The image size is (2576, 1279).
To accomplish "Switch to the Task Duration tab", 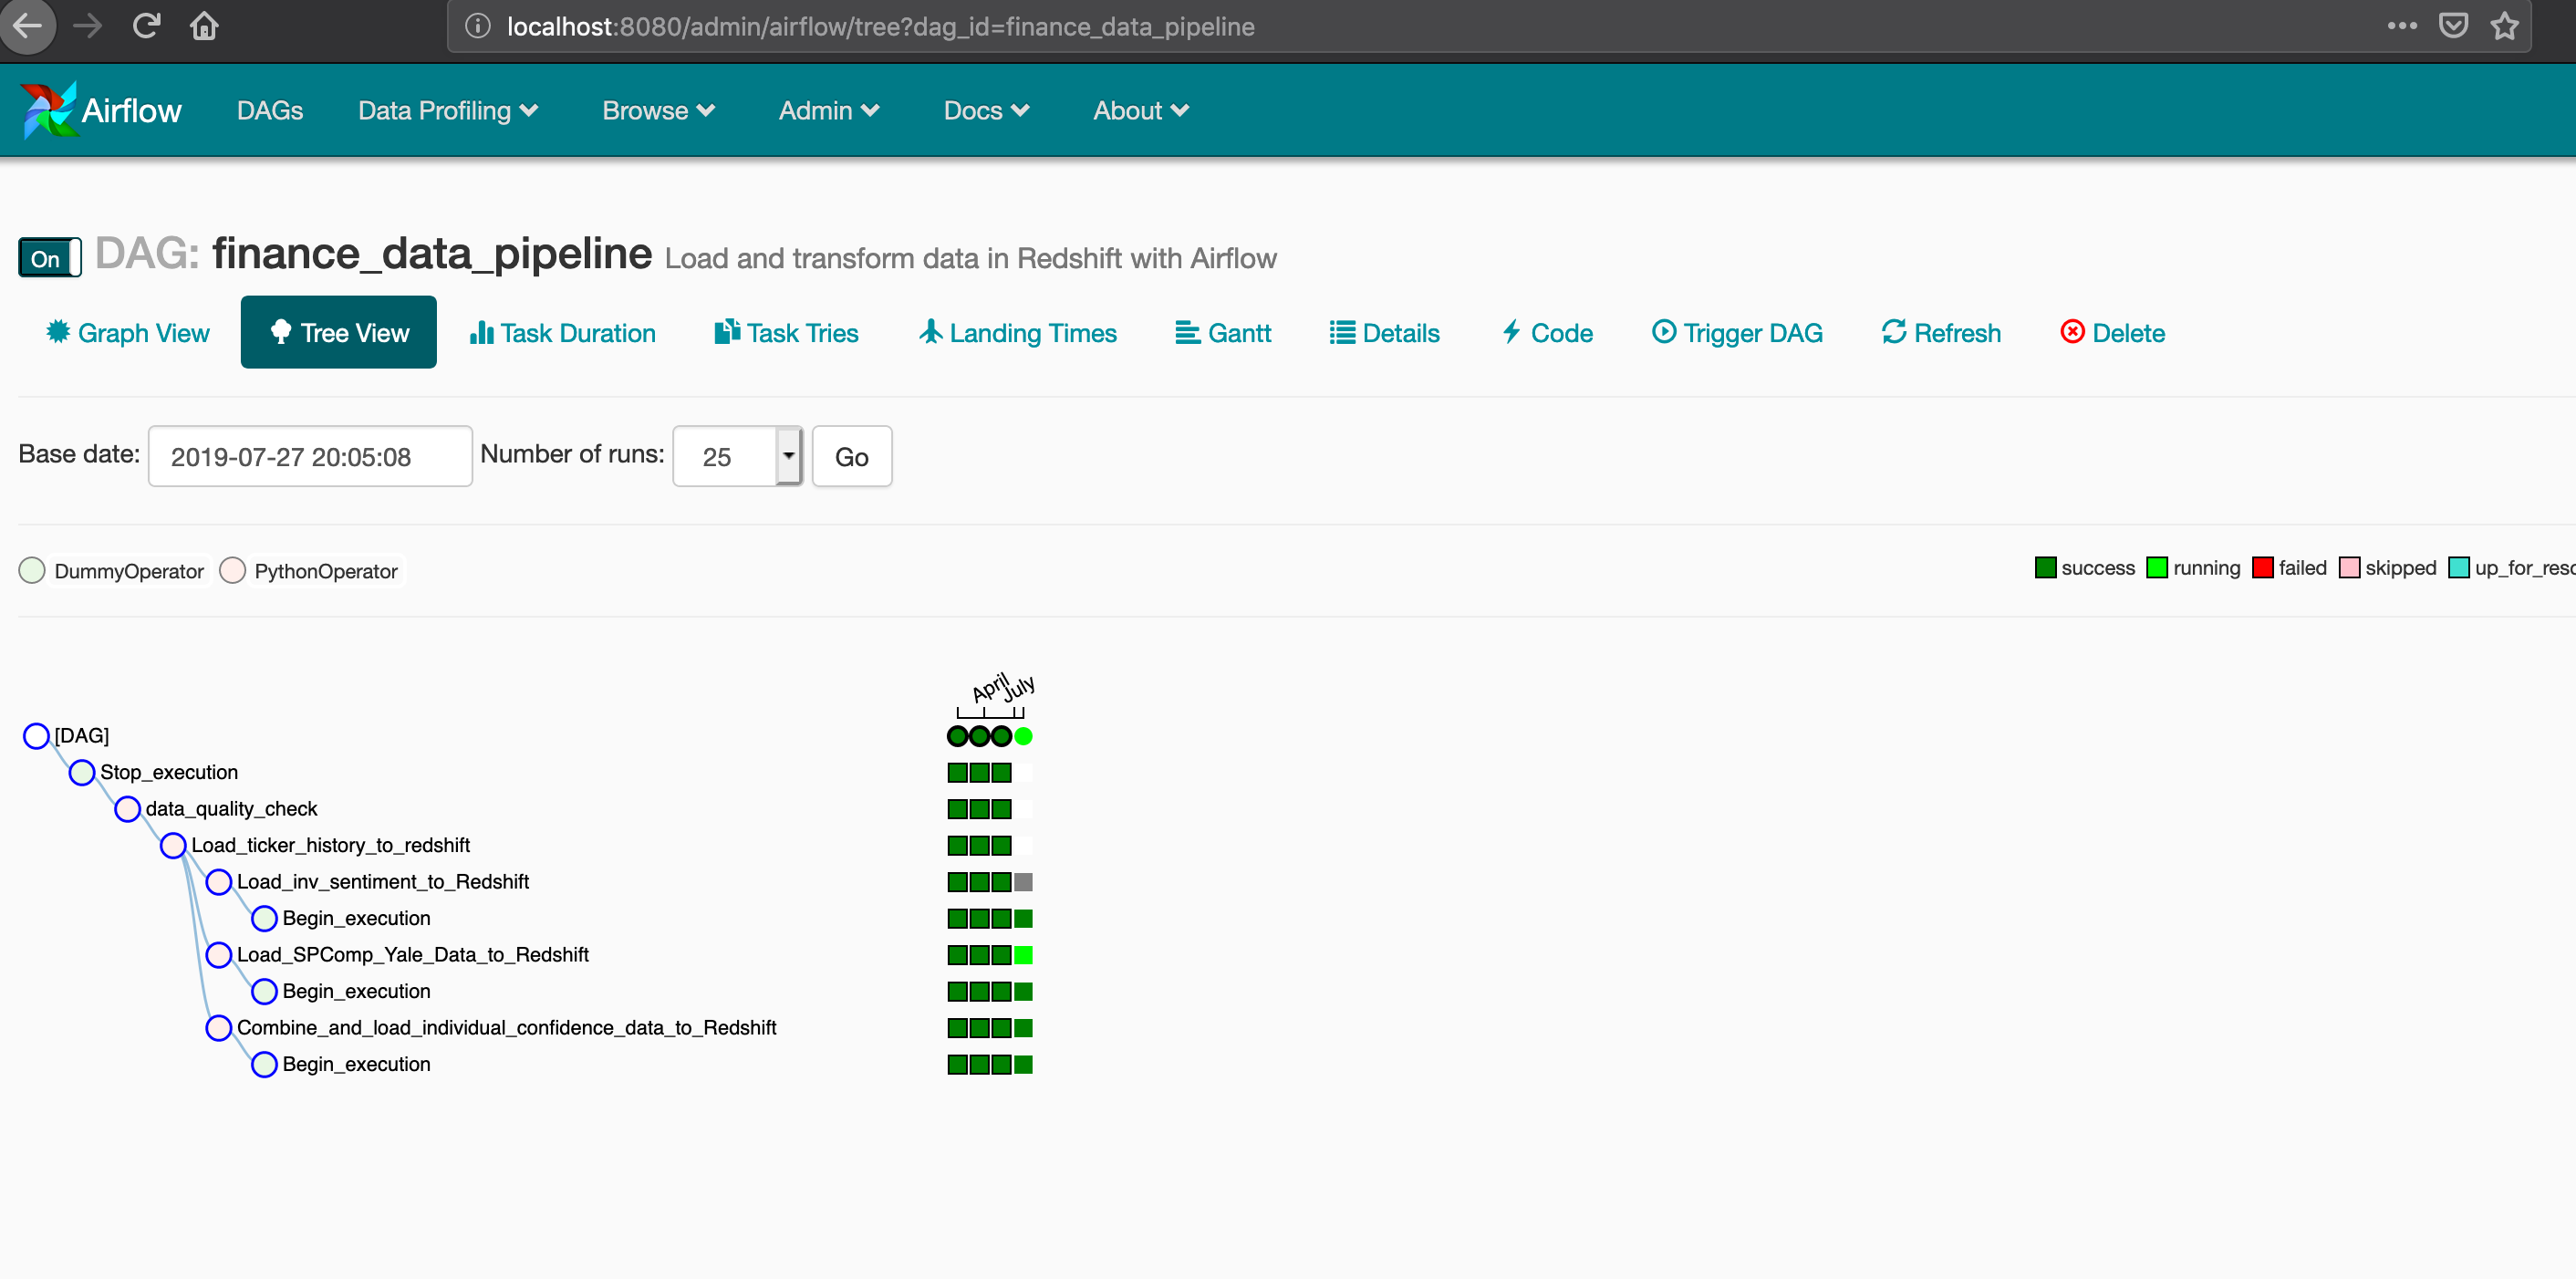I will tap(563, 333).
